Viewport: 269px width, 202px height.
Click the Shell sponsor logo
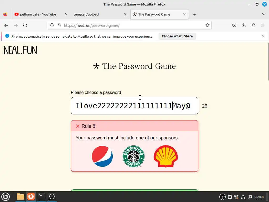tap(166, 156)
